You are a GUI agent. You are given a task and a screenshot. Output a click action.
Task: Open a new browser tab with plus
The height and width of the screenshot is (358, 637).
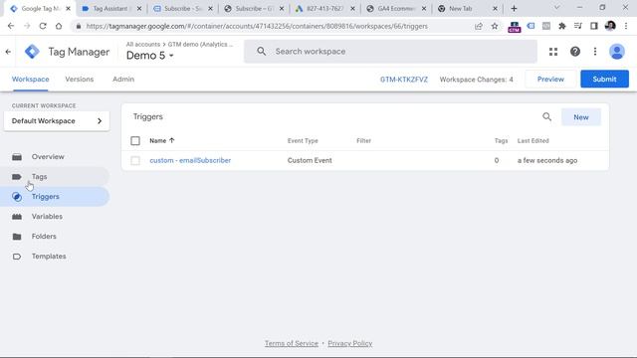point(514,8)
